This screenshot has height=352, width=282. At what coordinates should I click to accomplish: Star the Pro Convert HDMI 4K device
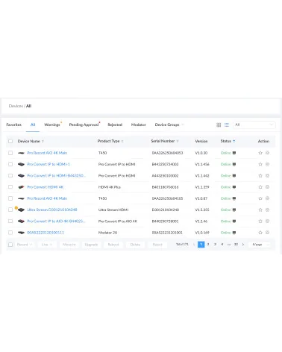click(x=260, y=187)
